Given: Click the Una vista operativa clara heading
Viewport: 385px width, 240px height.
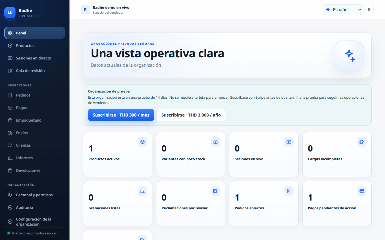Looking at the screenshot, I should coord(157,53).
